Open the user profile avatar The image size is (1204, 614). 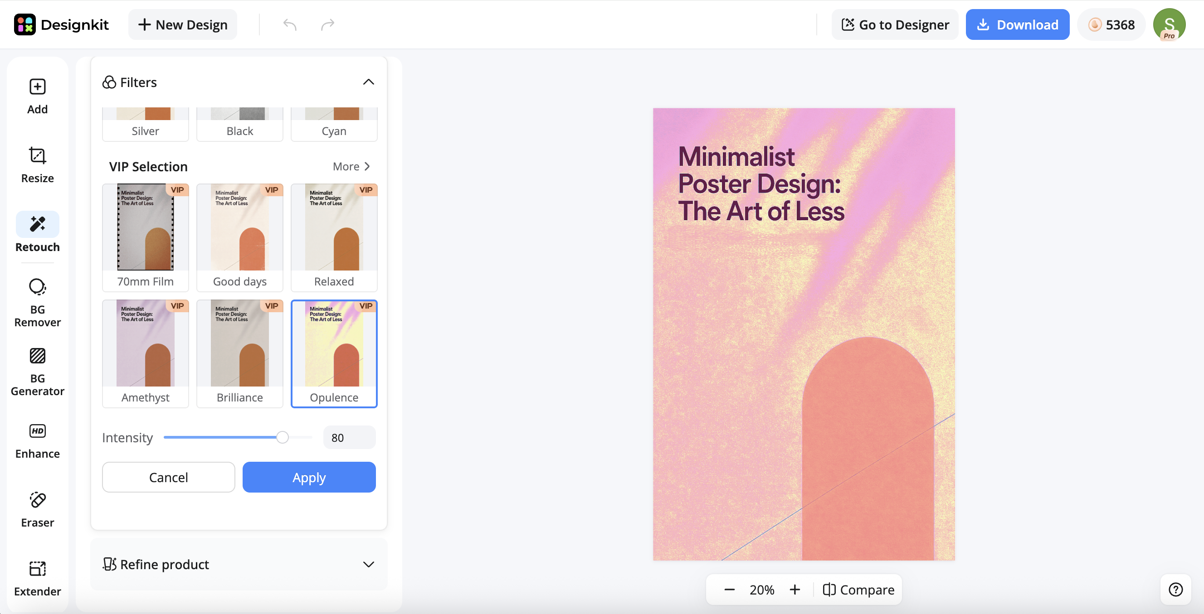click(1169, 25)
